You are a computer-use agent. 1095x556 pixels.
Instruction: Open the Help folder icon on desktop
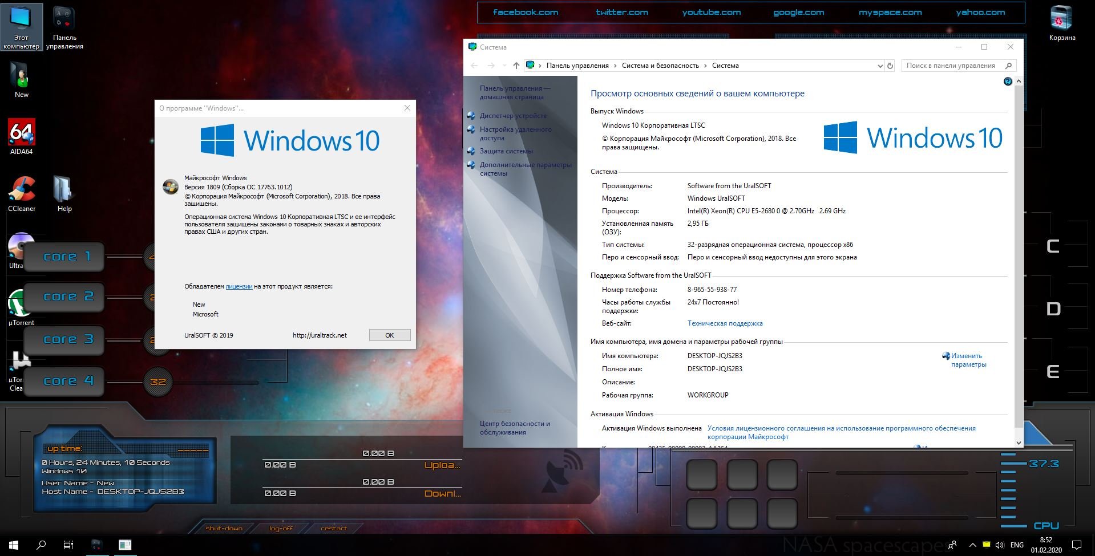coord(64,194)
